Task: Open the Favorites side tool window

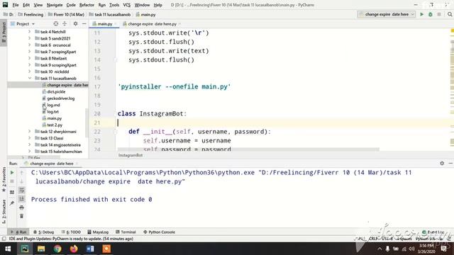Action: (x=4, y=179)
